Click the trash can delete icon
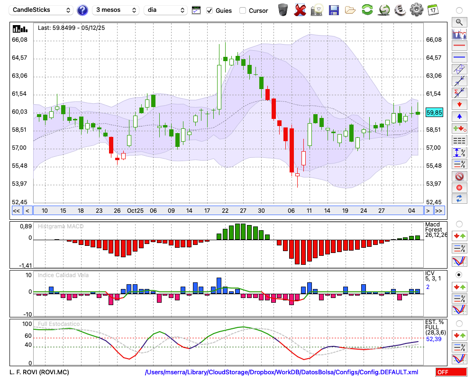 (x=283, y=9)
